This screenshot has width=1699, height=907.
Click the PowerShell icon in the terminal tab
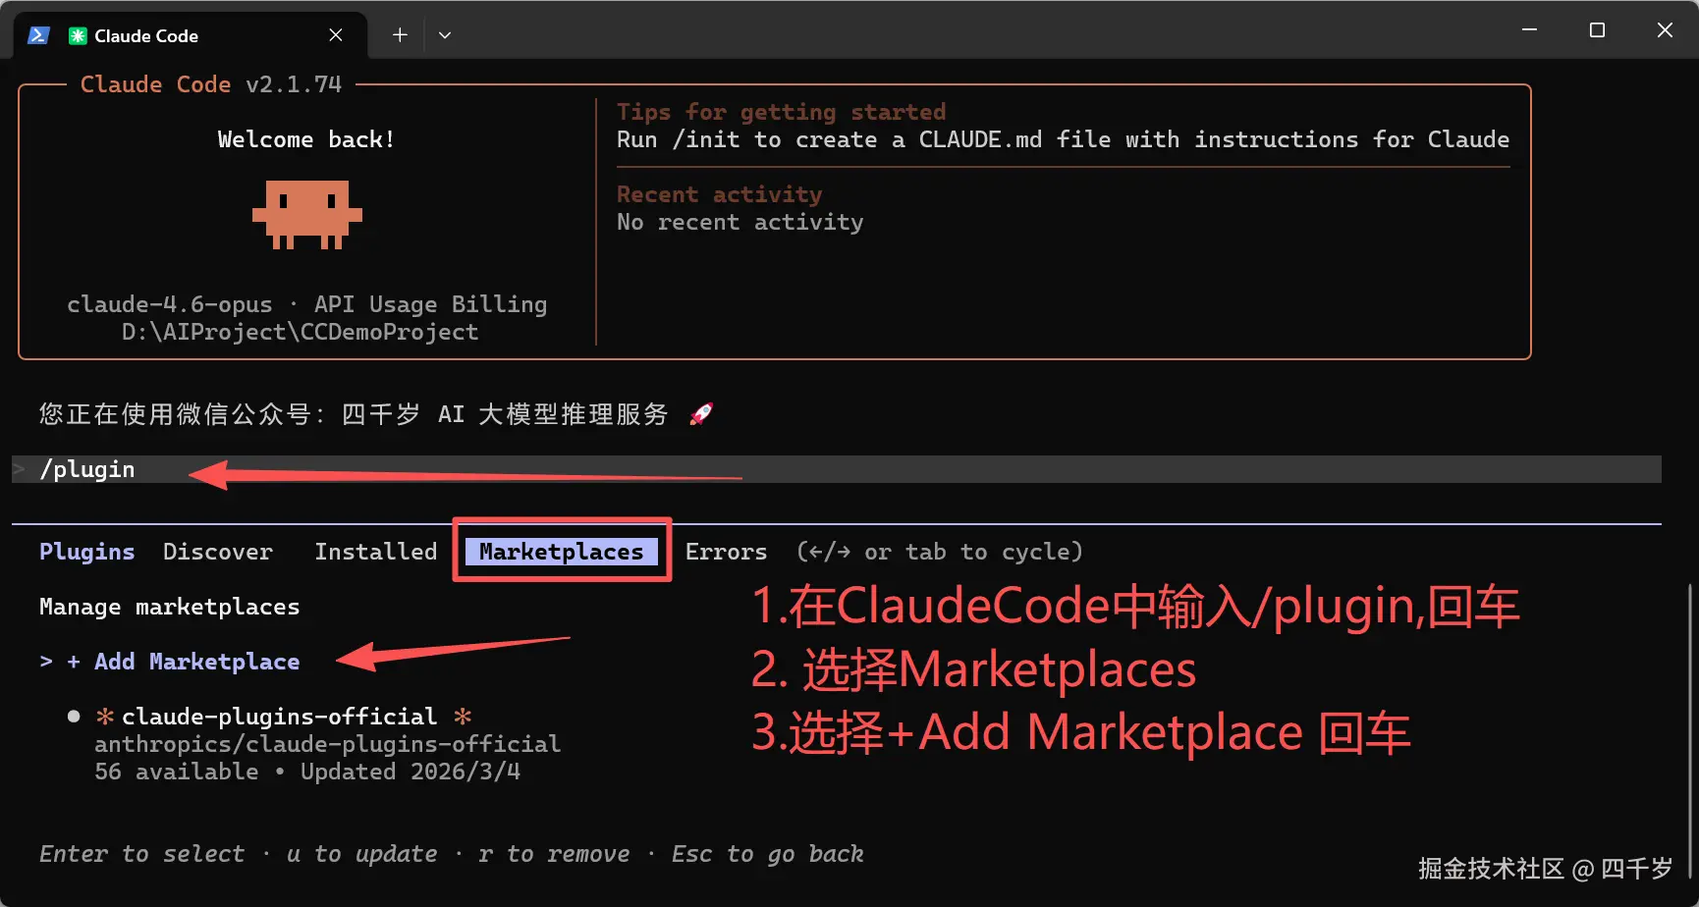point(38,35)
